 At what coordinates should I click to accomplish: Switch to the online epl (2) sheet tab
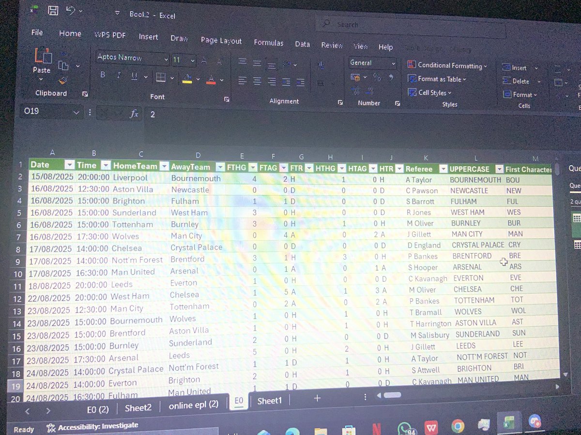(194, 406)
